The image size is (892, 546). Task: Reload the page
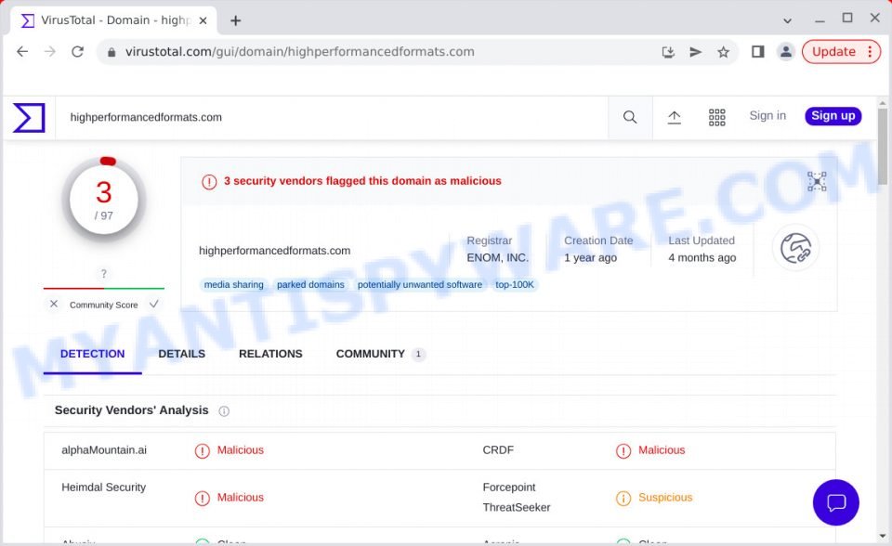pos(77,52)
